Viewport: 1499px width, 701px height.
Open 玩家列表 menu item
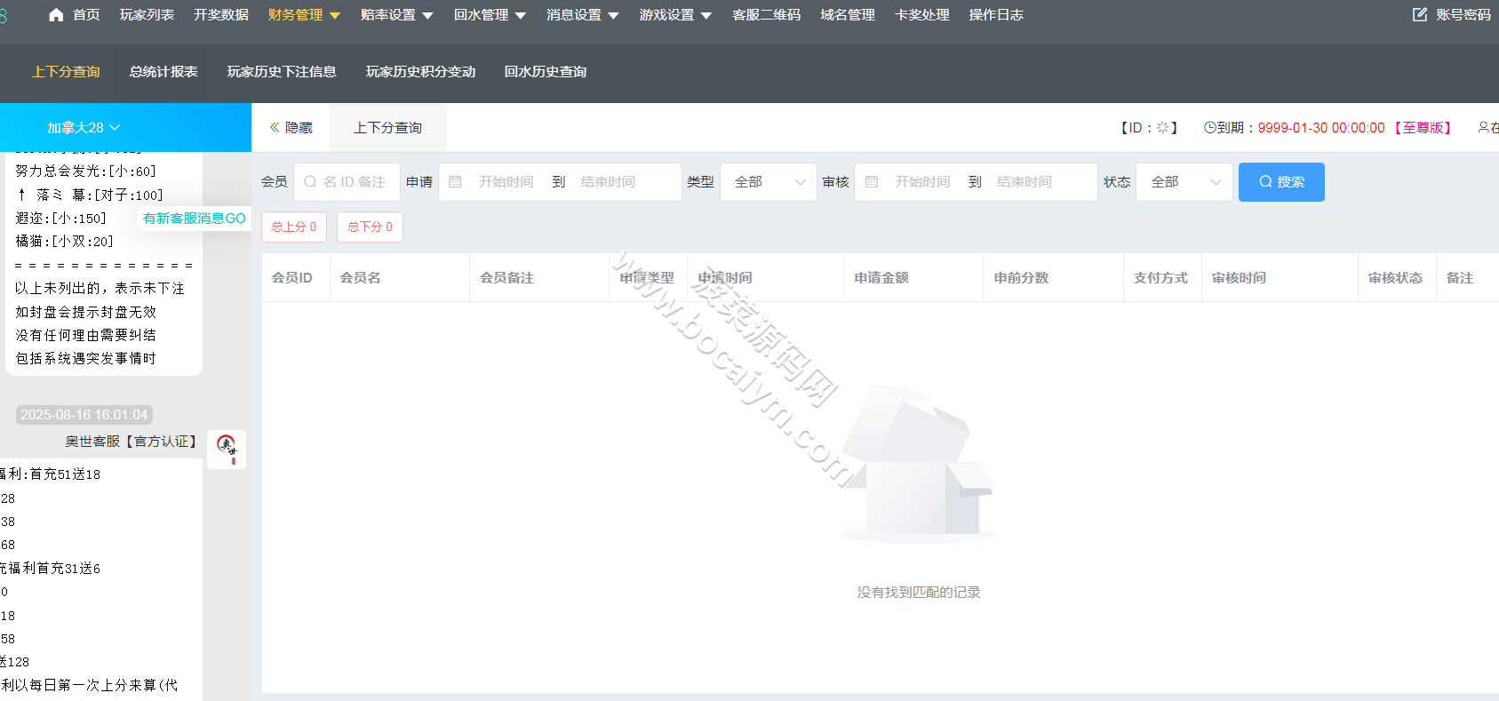147,15
